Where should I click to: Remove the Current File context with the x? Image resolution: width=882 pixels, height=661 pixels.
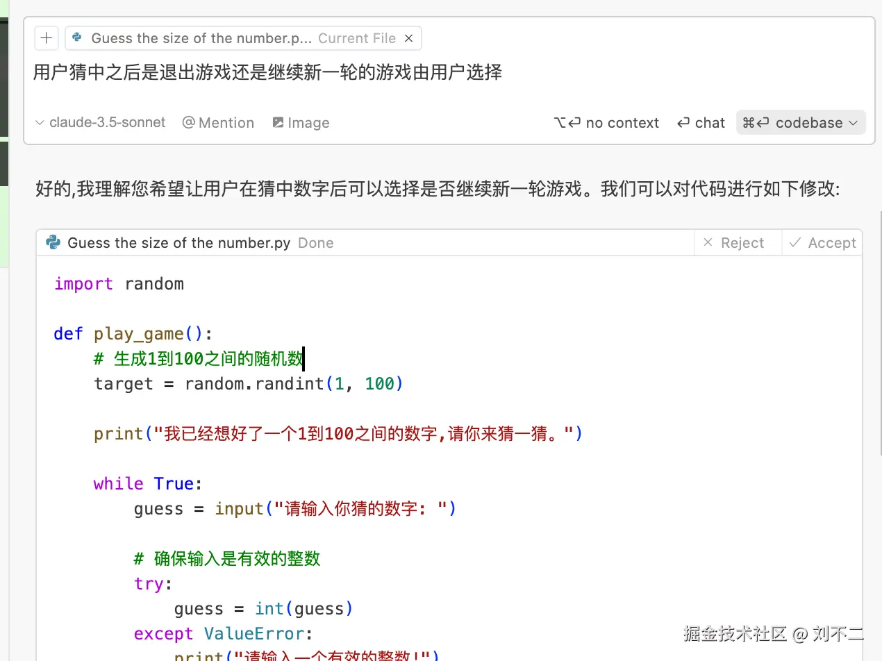(409, 38)
